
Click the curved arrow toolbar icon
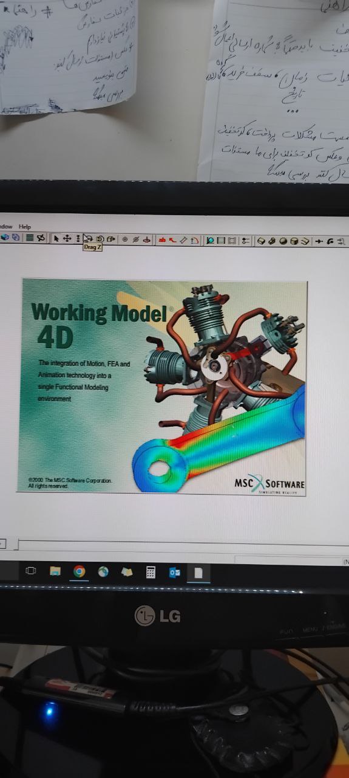(x=331, y=241)
